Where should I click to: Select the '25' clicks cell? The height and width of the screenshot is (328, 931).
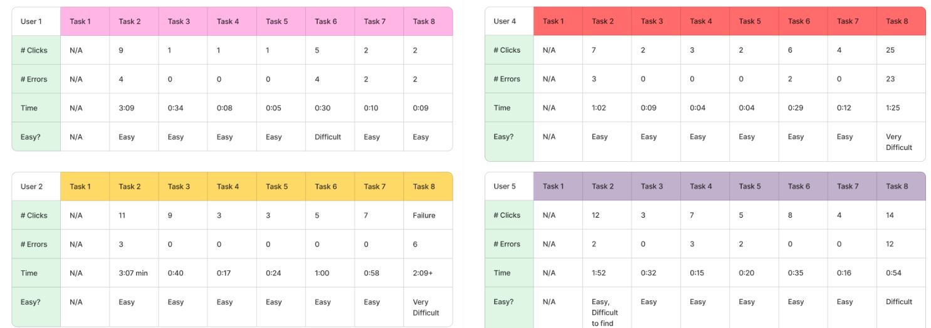890,50
